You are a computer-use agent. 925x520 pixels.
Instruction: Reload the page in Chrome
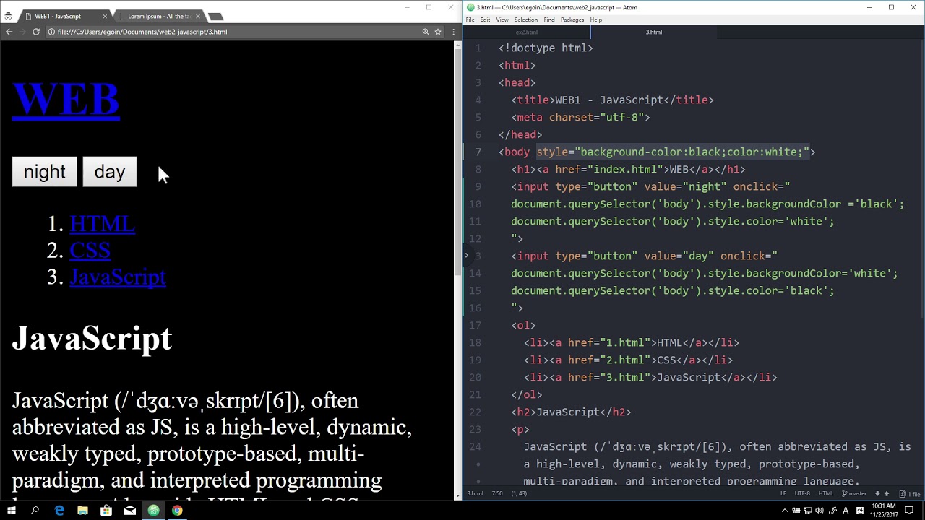(x=36, y=32)
